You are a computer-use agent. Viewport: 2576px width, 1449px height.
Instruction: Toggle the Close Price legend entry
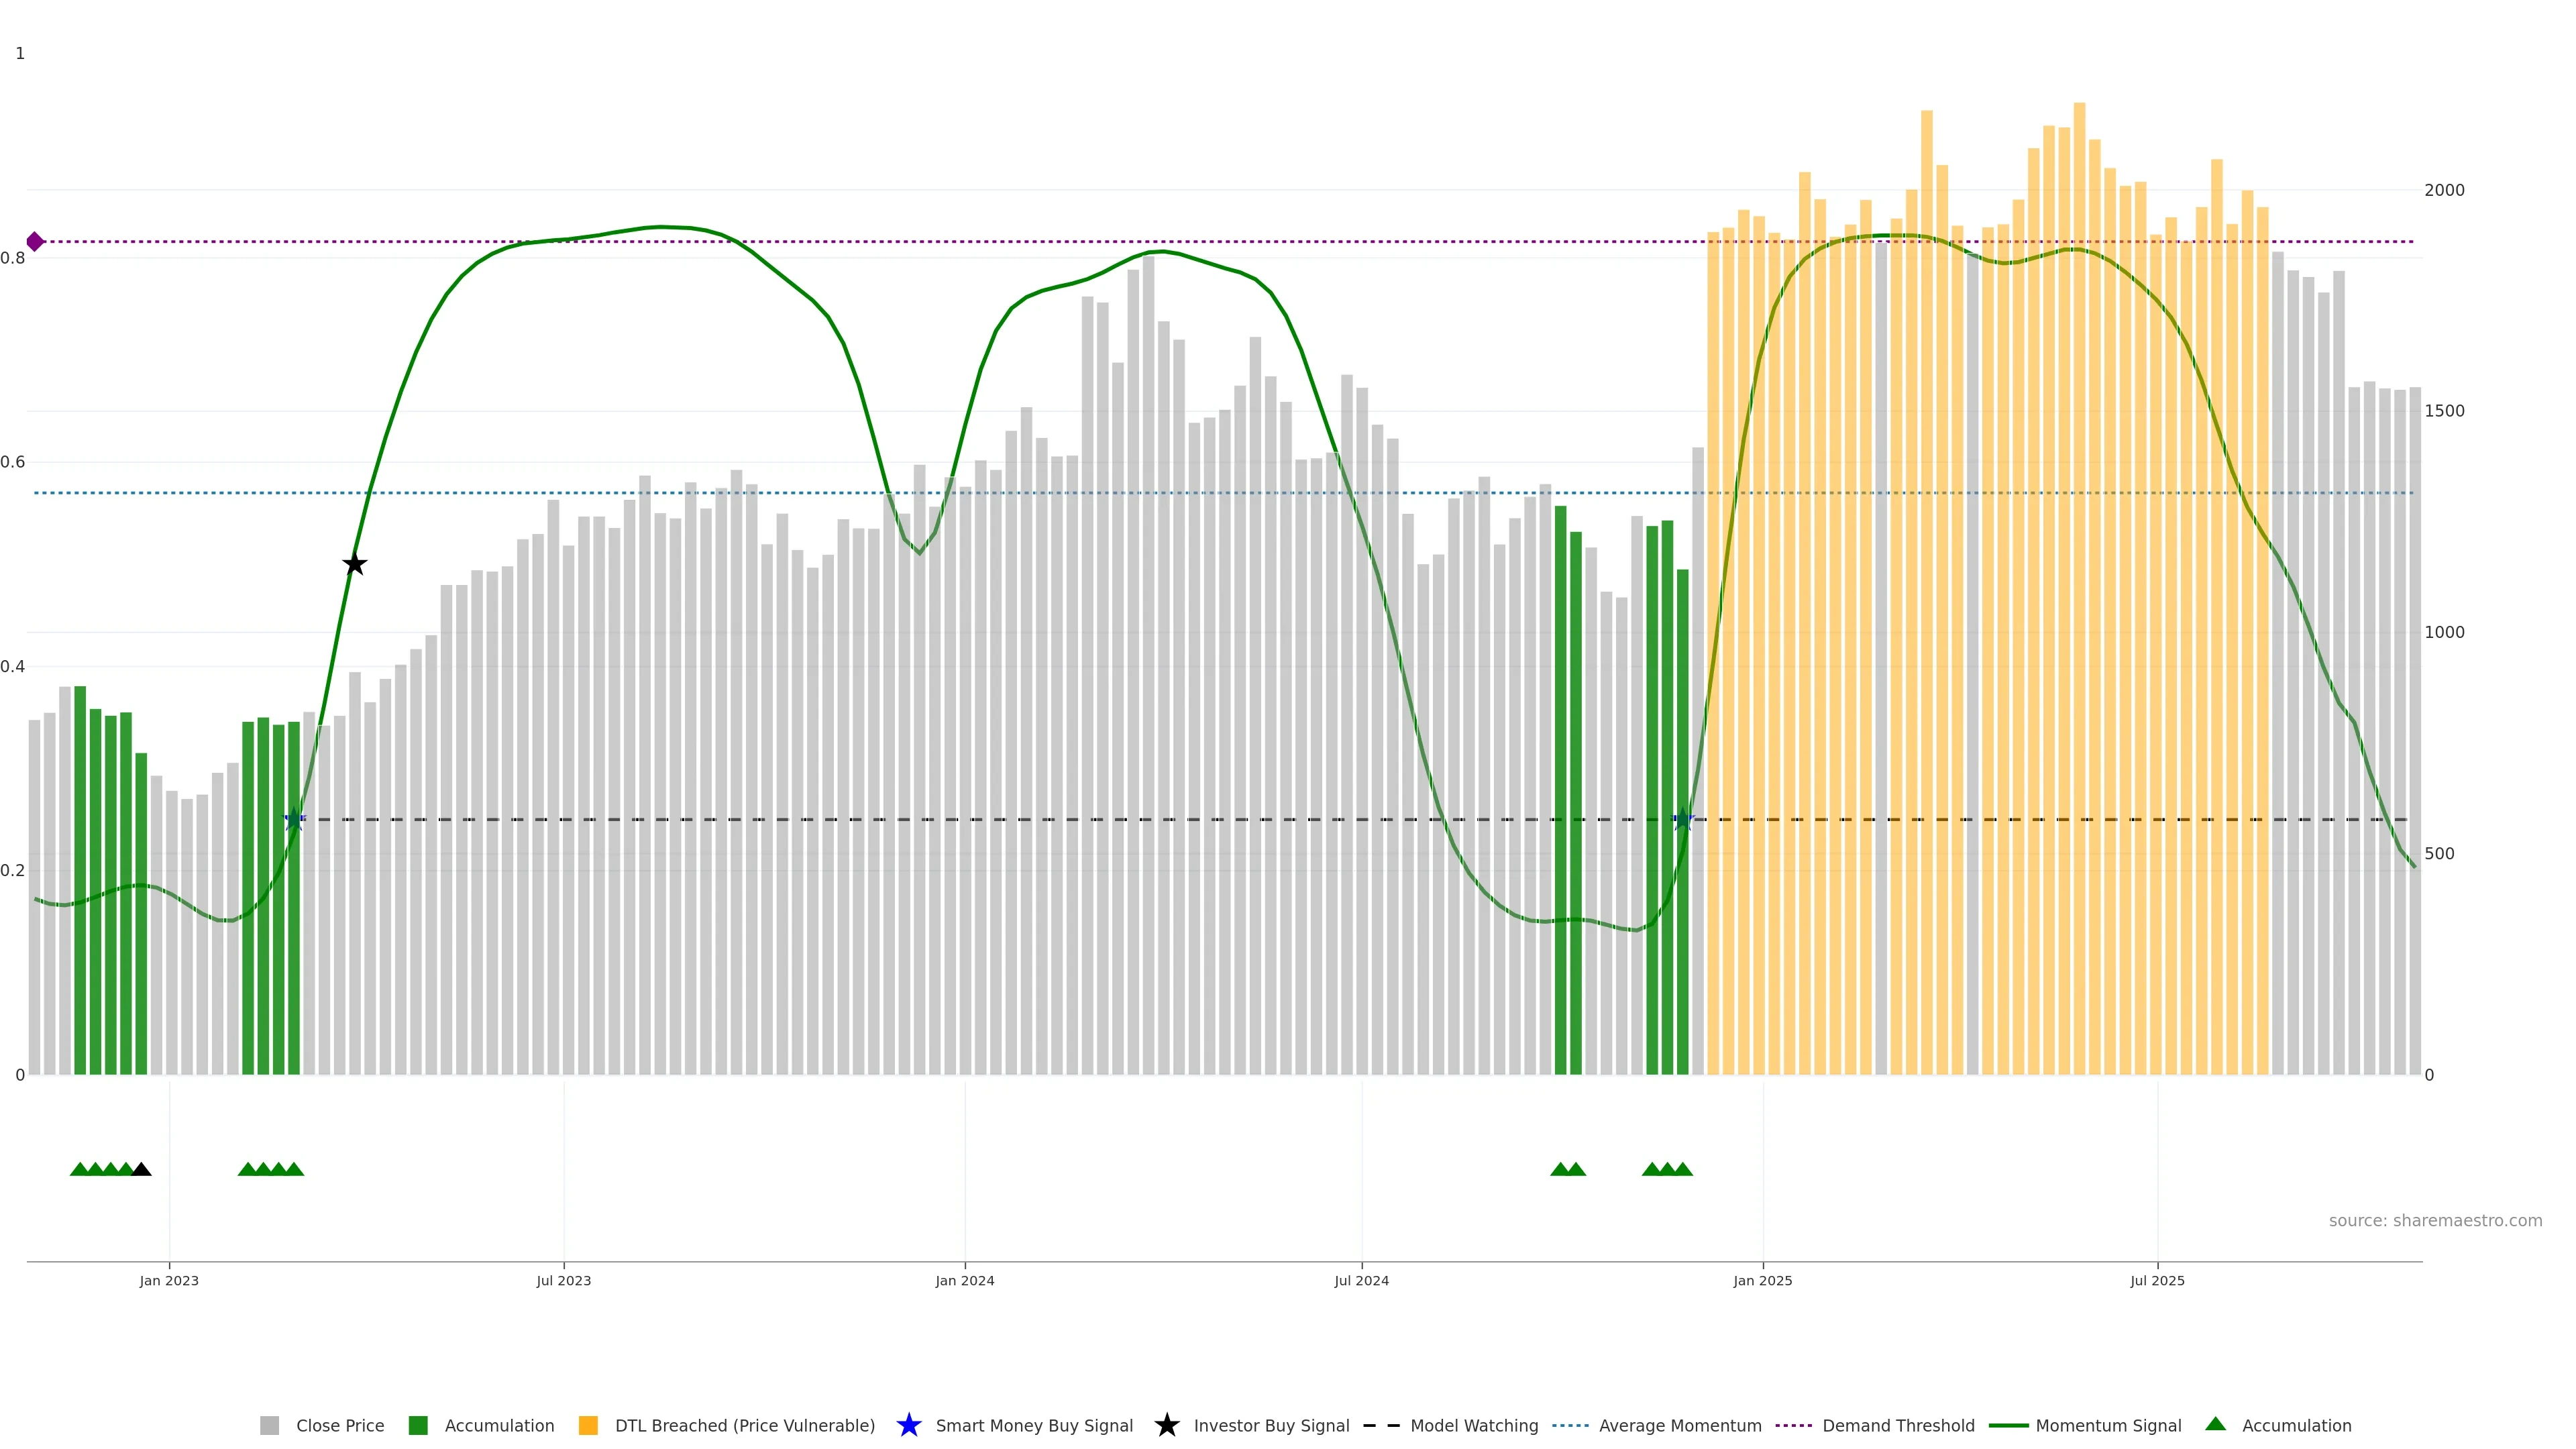pyautogui.click(x=339, y=1425)
